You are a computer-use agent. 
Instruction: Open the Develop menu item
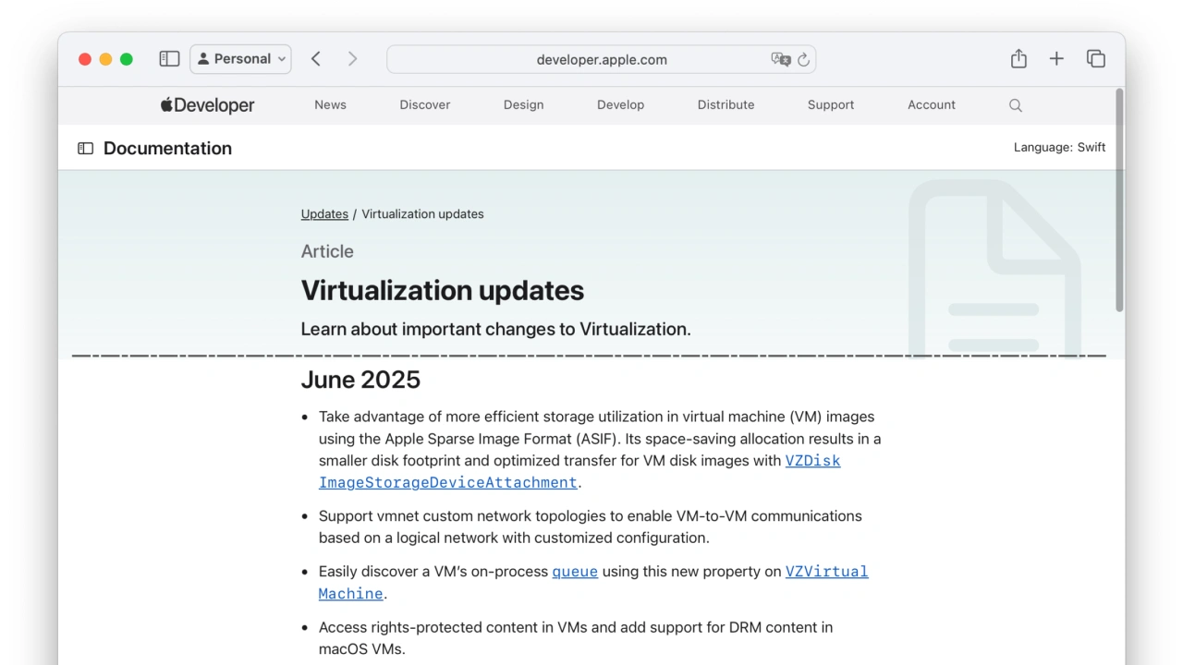[x=620, y=105]
